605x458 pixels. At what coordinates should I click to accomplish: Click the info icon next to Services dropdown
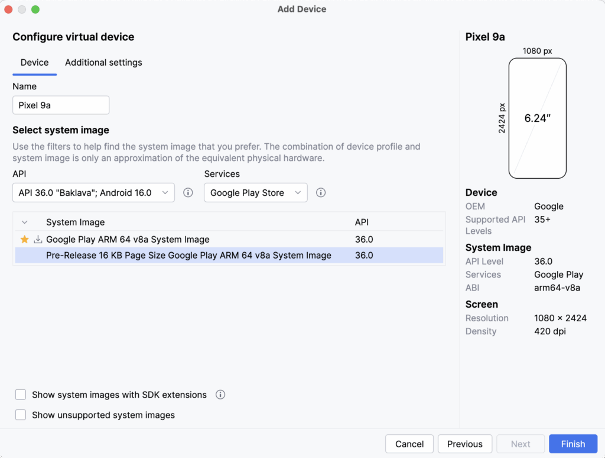pos(321,192)
